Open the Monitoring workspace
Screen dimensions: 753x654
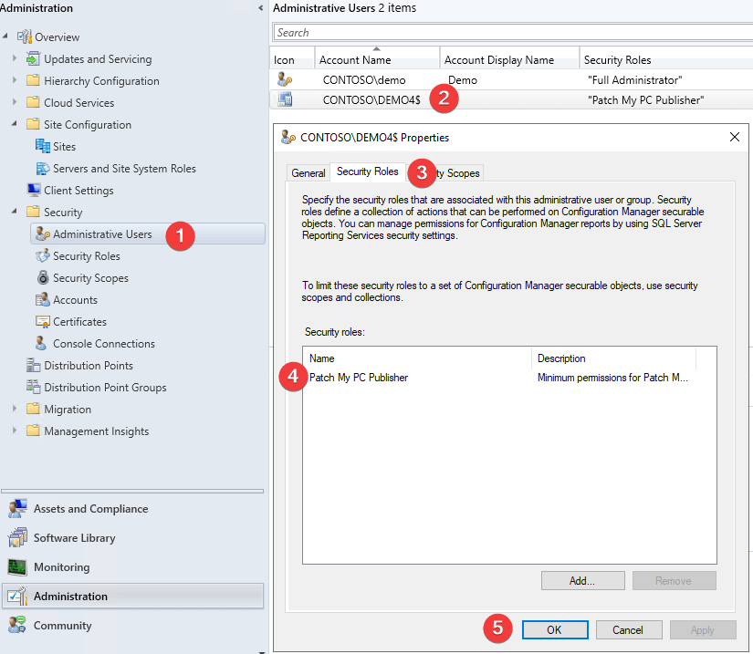tap(132, 567)
